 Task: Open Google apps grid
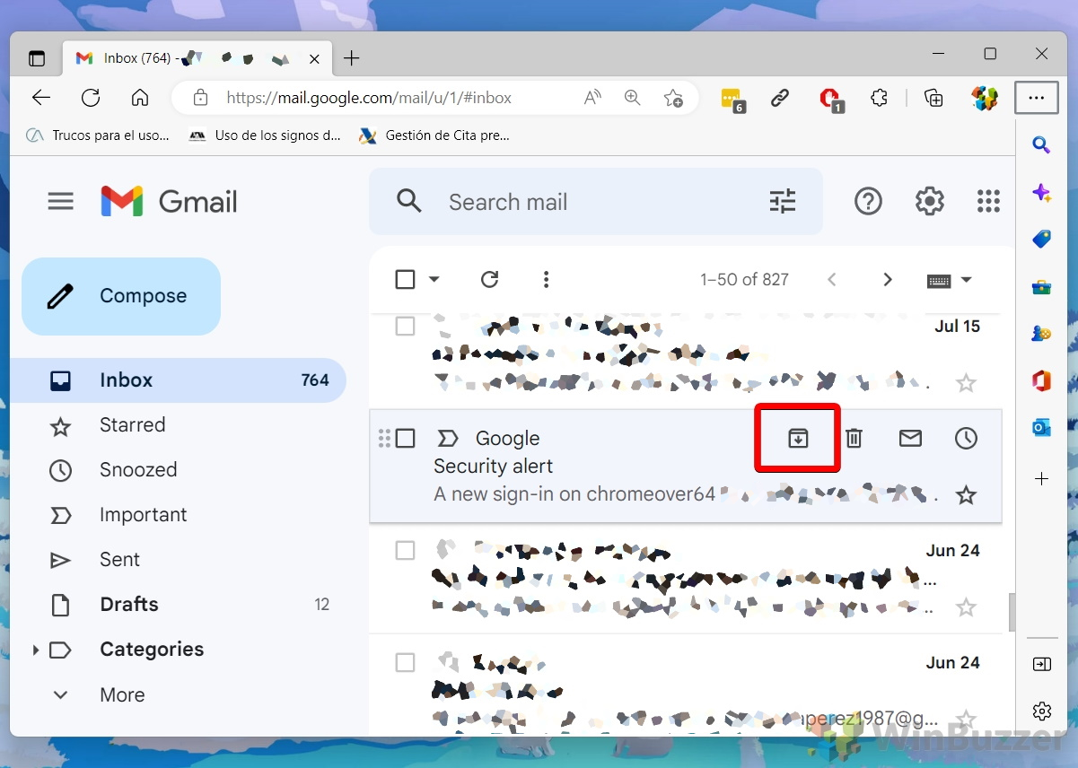(988, 201)
